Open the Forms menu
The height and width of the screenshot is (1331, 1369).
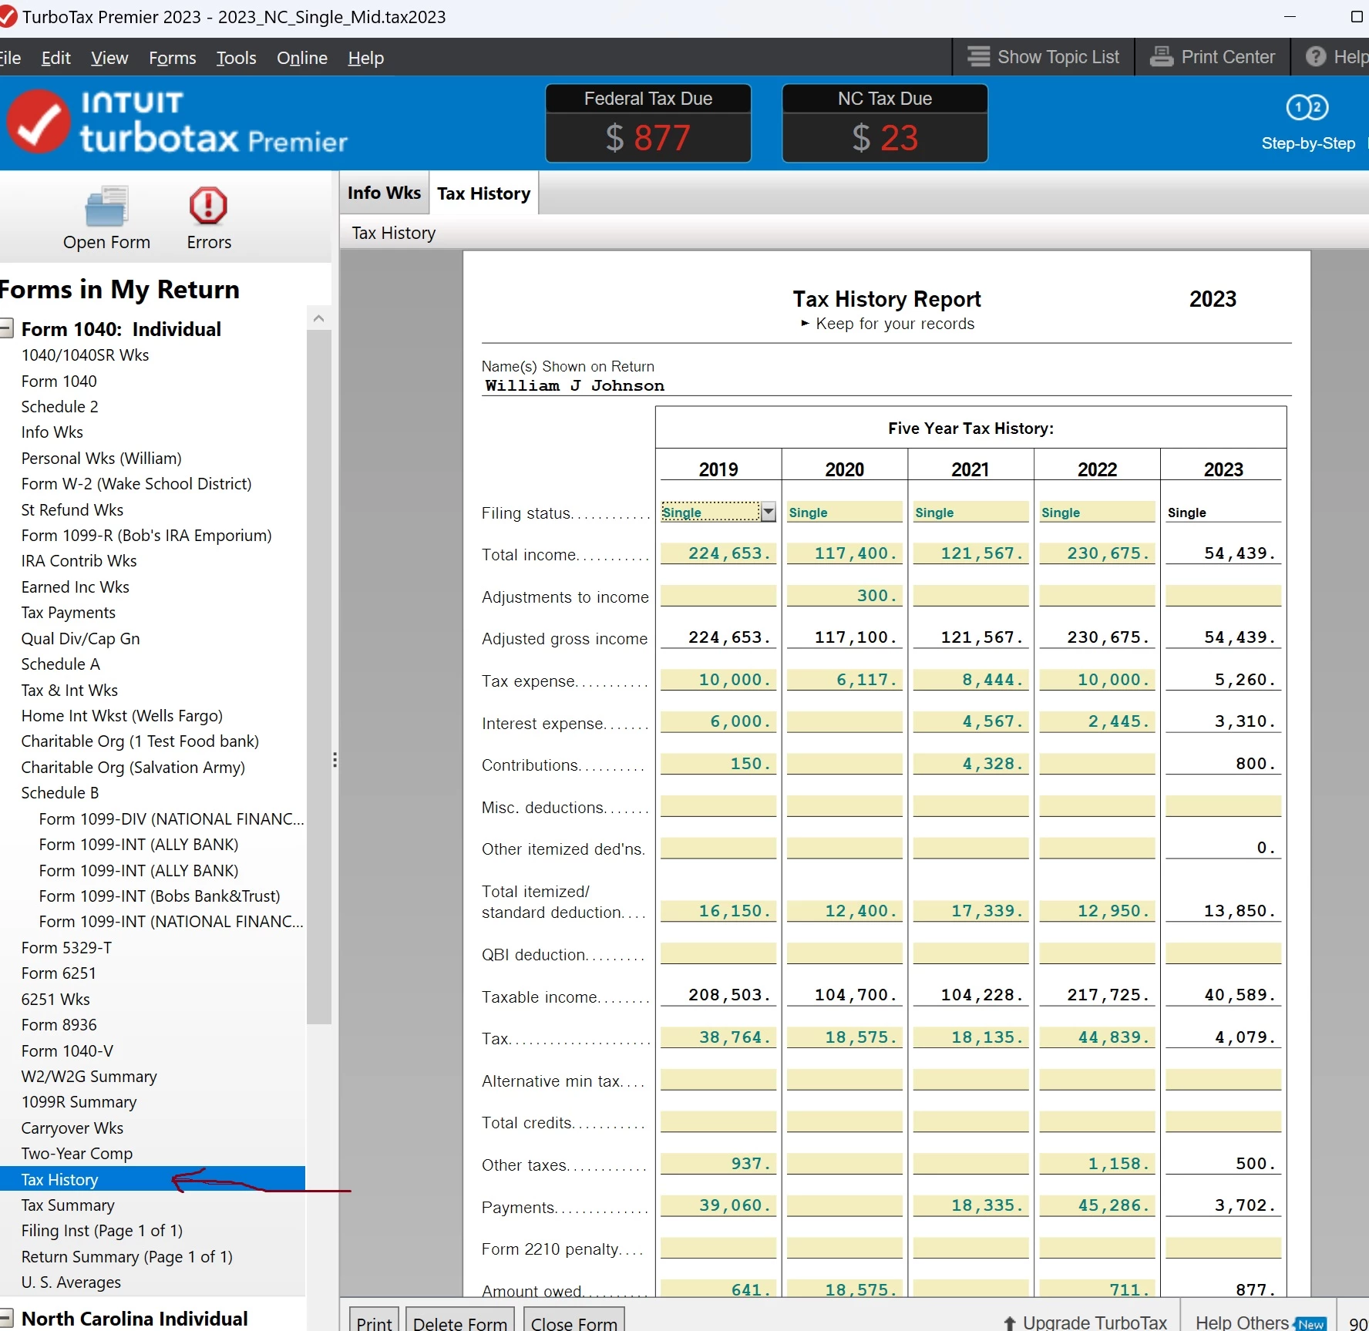(x=172, y=58)
